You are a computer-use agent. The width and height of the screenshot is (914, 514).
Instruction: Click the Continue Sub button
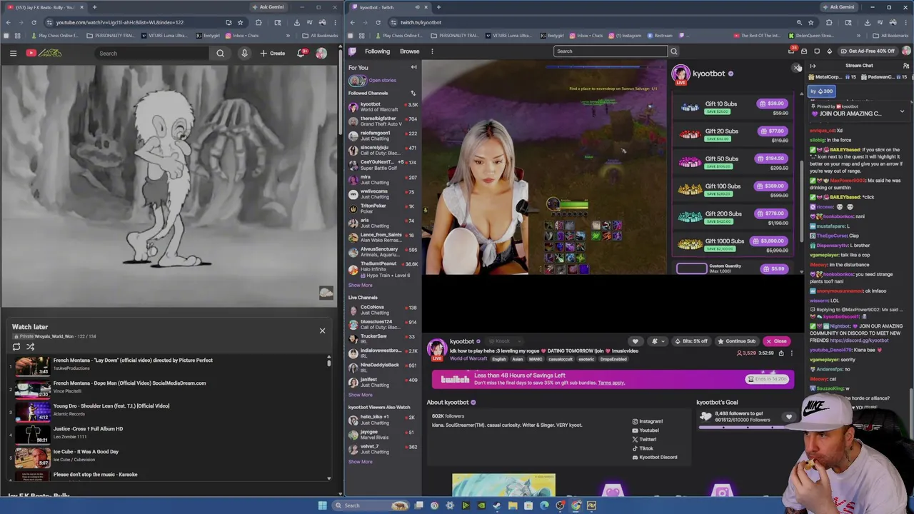[737, 341]
